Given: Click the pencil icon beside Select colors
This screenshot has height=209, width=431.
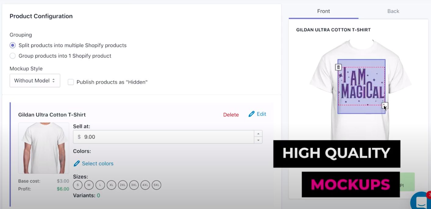Looking at the screenshot, I should [77, 164].
